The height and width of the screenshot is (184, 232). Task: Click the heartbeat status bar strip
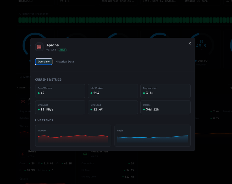tap(125, 20)
